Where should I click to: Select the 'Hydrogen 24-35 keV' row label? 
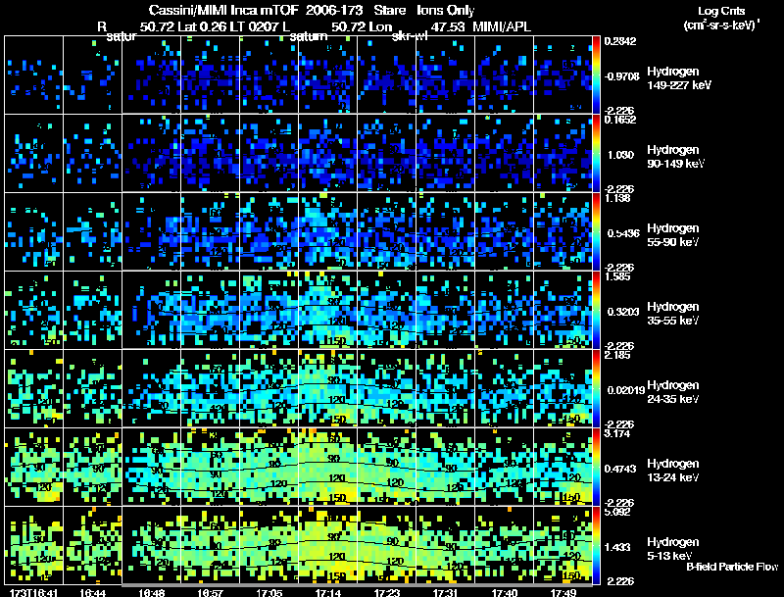[x=673, y=392]
